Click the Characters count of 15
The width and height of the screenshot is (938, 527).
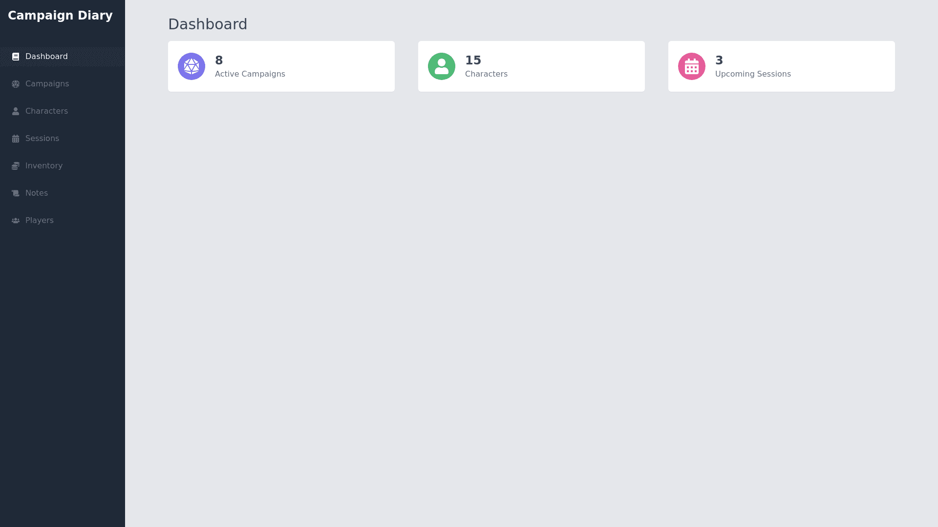coord(473,61)
